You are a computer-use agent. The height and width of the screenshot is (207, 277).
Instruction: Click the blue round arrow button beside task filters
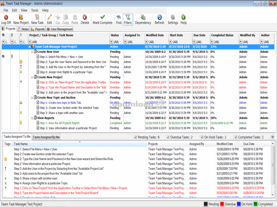[x=273, y=137]
